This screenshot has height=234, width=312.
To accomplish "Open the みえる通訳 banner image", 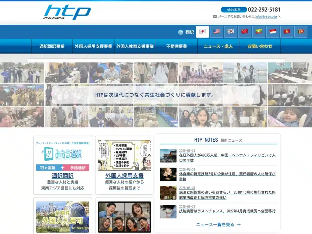I will [x=63, y=156].
